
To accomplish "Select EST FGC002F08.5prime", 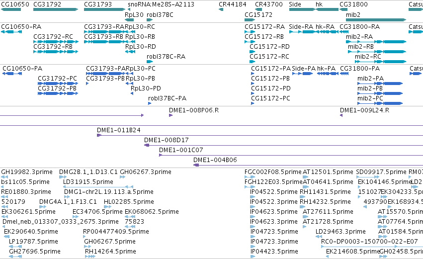I will [x=273, y=172].
